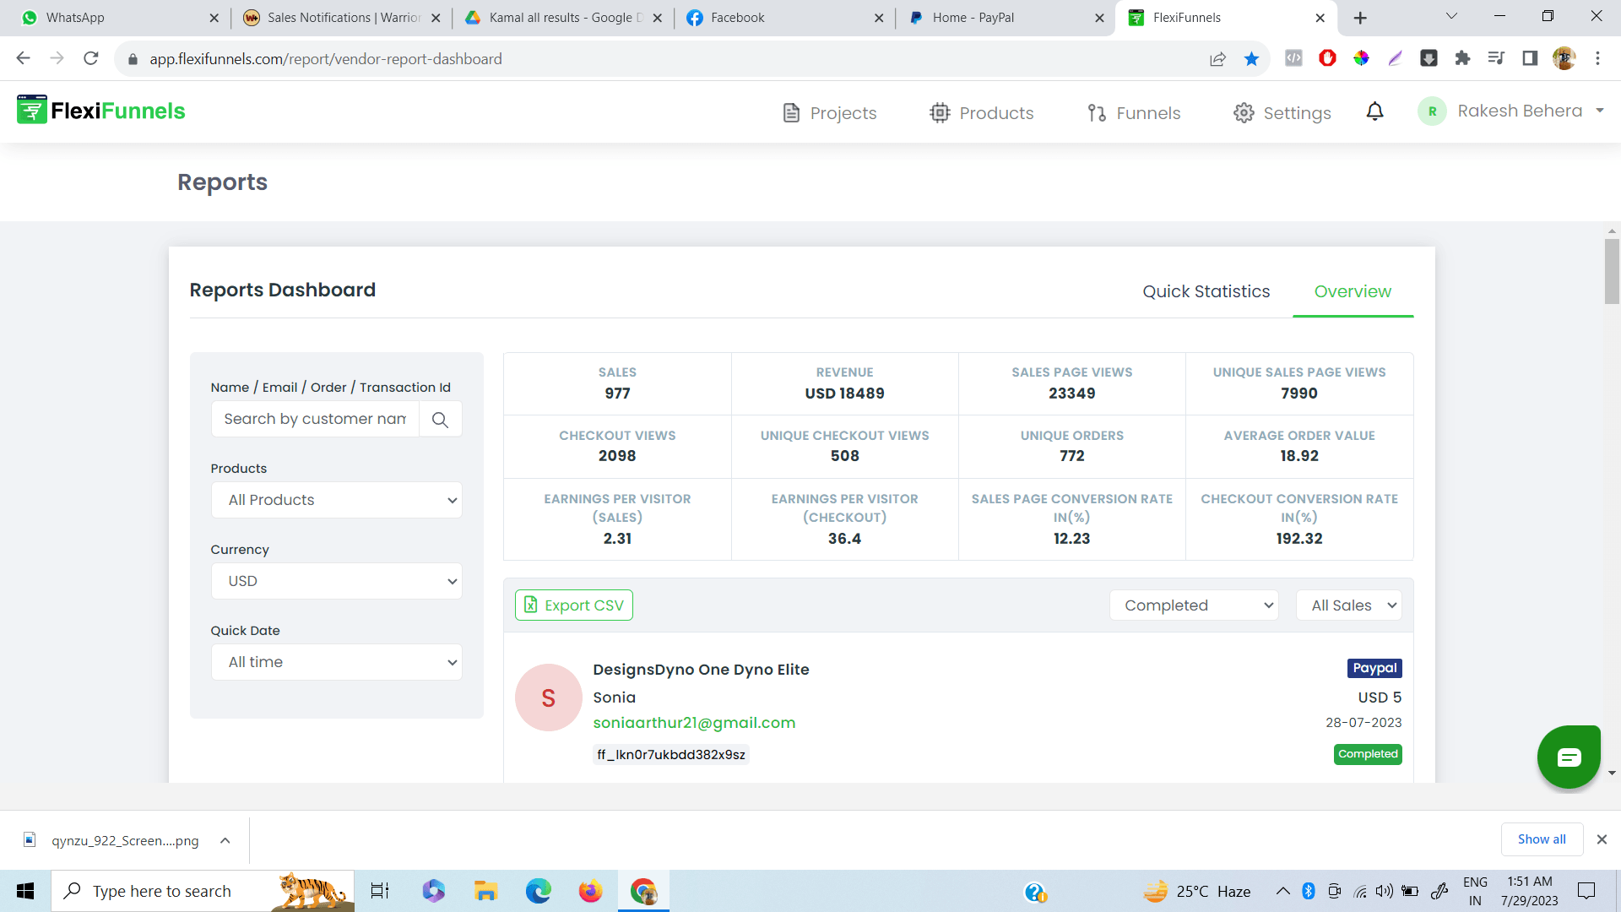
Task: Open the notifications bell icon
Action: pos(1374,111)
